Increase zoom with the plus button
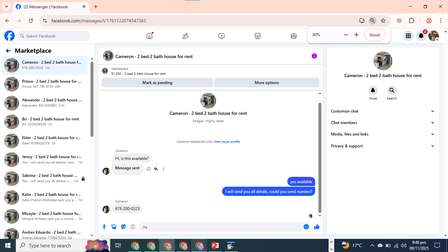Image resolution: width=448 pixels, height=252 pixels. (356, 35)
